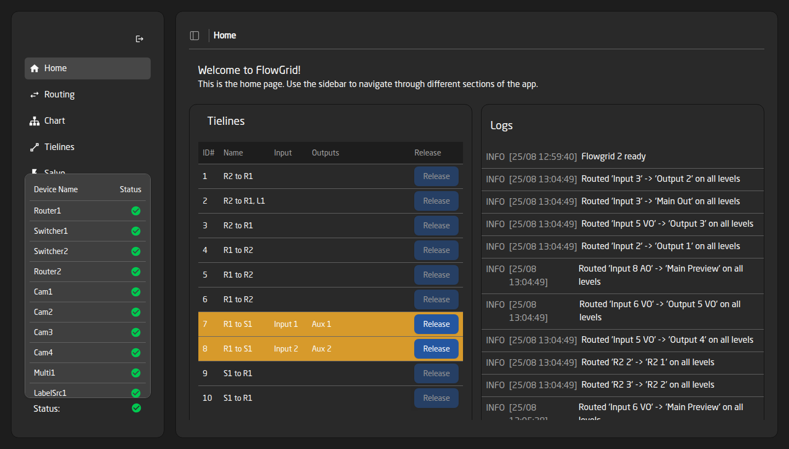The width and height of the screenshot is (789, 449).
Task: Click LabelSrc1 green status check icon
Action: pos(136,393)
